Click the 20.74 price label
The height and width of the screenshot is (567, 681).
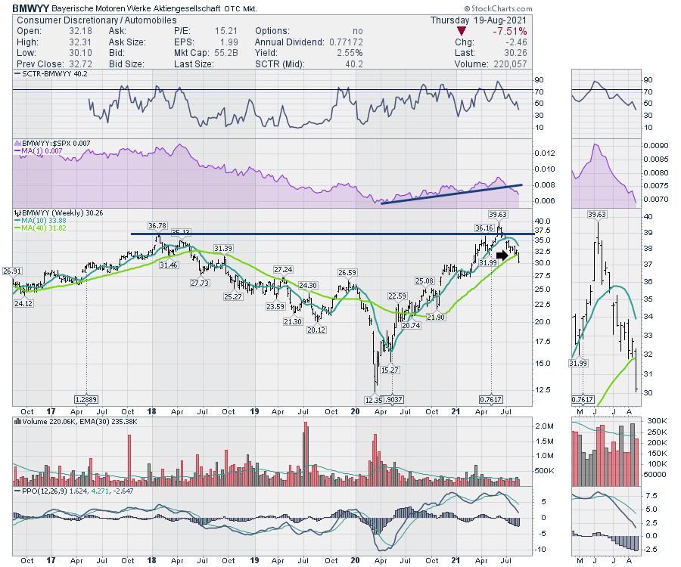(x=411, y=325)
